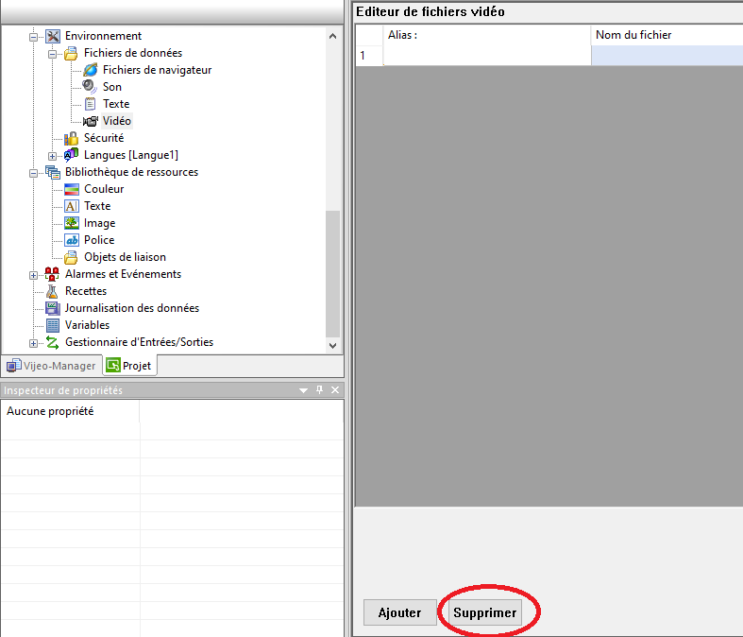The height and width of the screenshot is (637, 743).
Task: Click the Recettes flask icon
Action: tap(52, 291)
